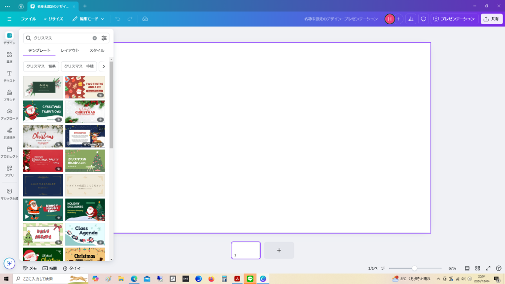Open the ファイル menu

[x=28, y=19]
